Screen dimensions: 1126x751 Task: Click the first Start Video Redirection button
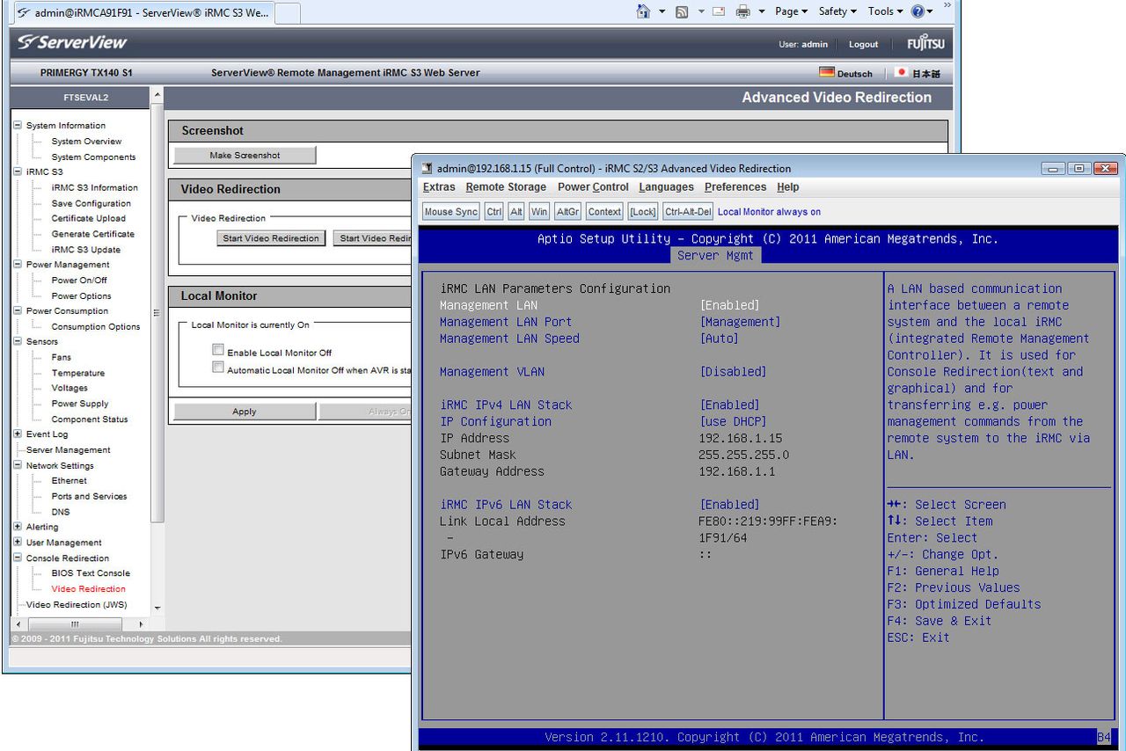271,238
